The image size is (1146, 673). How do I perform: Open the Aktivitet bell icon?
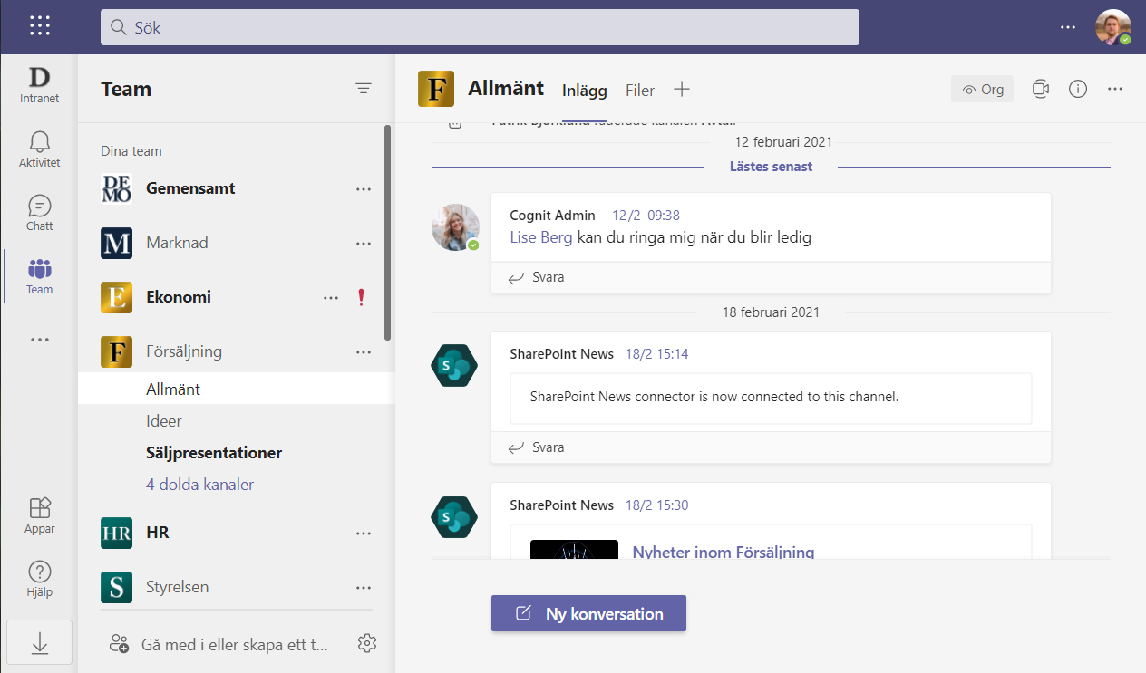40,149
